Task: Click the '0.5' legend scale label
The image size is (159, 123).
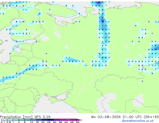Action: click(9, 122)
